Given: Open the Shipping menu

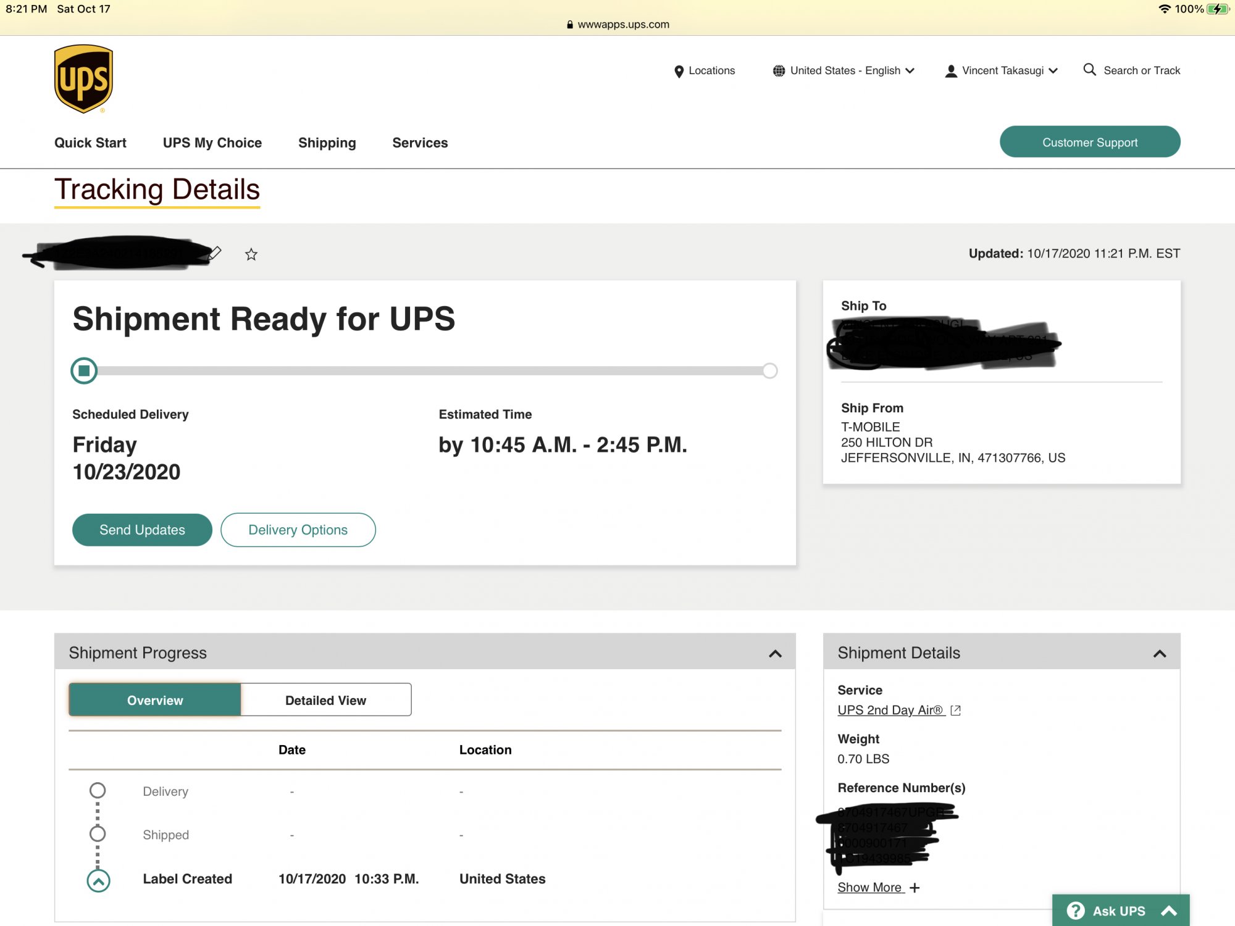Looking at the screenshot, I should [327, 143].
